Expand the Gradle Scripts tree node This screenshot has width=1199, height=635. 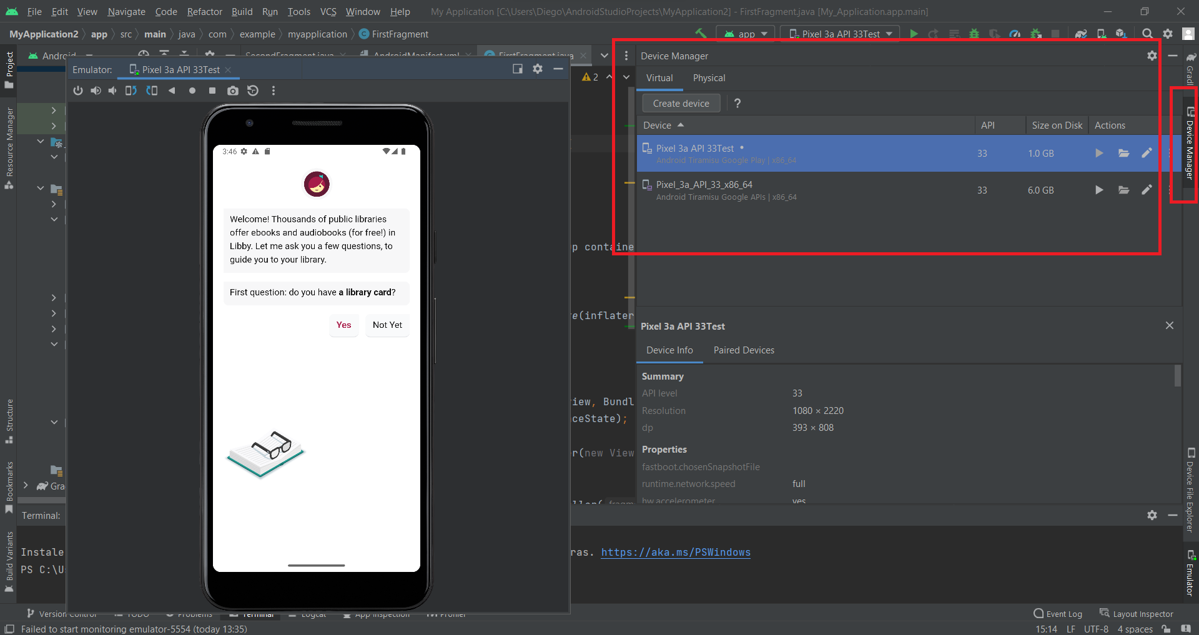tap(26, 485)
